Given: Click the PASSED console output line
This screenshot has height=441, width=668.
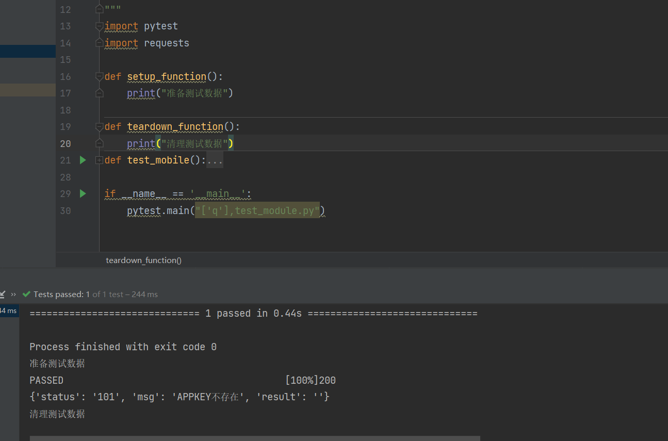Looking at the screenshot, I should pos(46,381).
